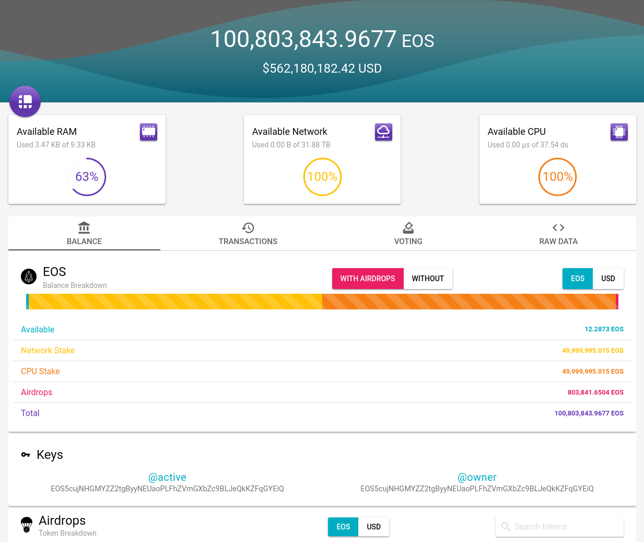The width and height of the screenshot is (644, 542).
Task: Click the CPU processor icon
Action: [x=619, y=132]
